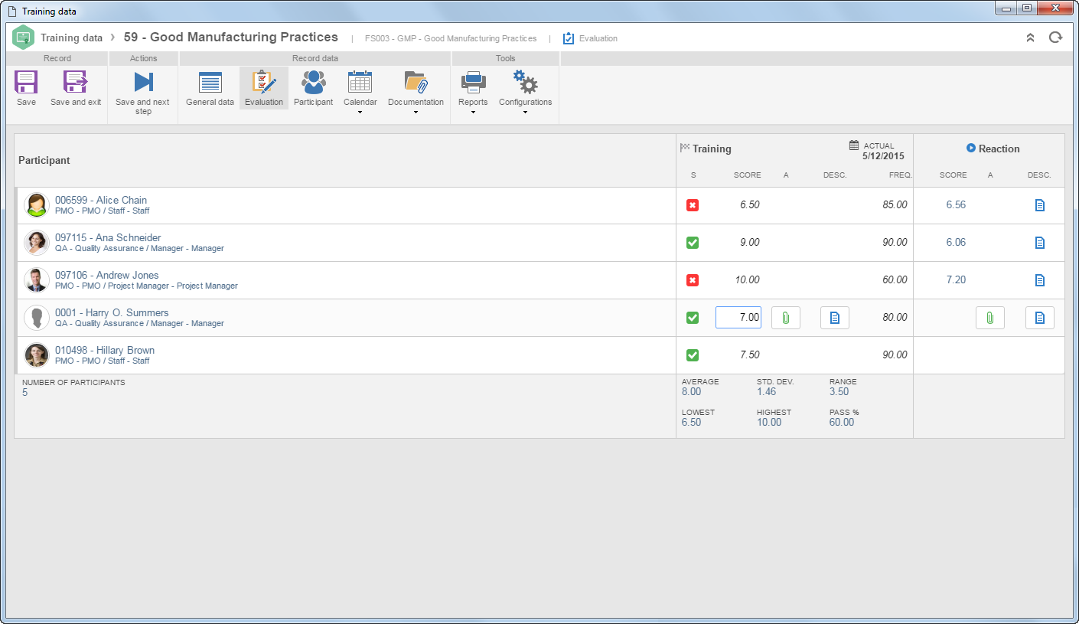Click the Evaluation breadcrumb step
The image size is (1079, 624).
[x=590, y=38]
